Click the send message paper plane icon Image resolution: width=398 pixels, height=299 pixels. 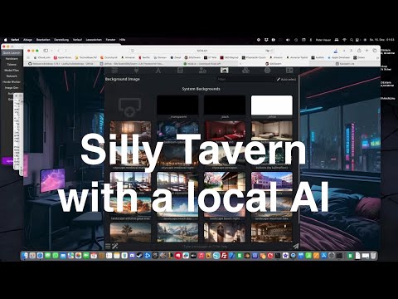(295, 246)
